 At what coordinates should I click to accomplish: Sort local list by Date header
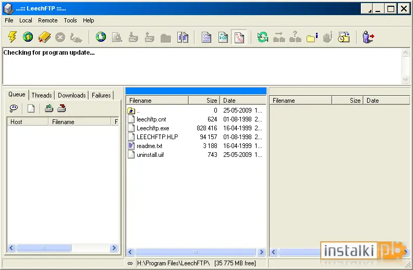point(243,101)
